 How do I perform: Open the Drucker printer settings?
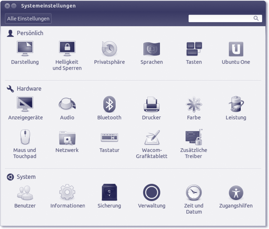point(151,105)
